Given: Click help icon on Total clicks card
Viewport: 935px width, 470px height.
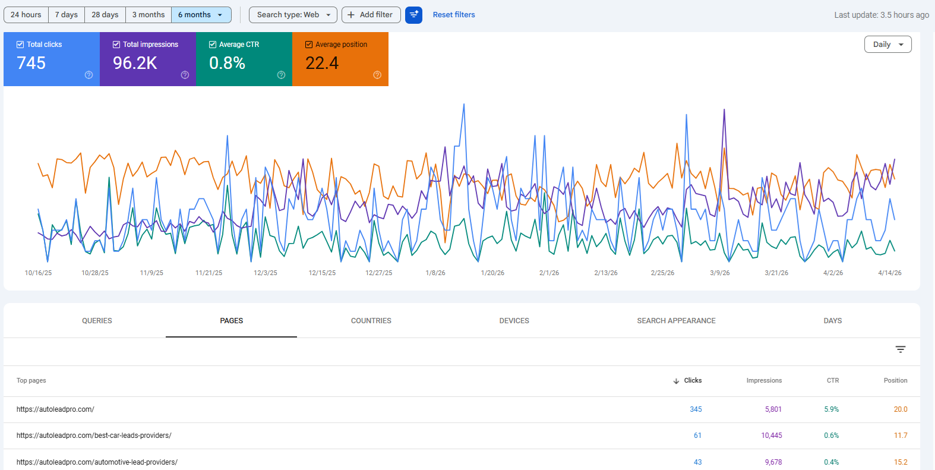Looking at the screenshot, I should [x=89, y=75].
